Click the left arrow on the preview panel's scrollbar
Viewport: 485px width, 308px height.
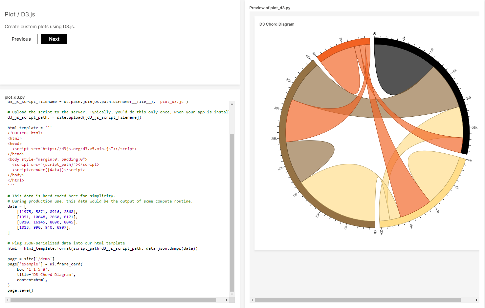point(252,300)
